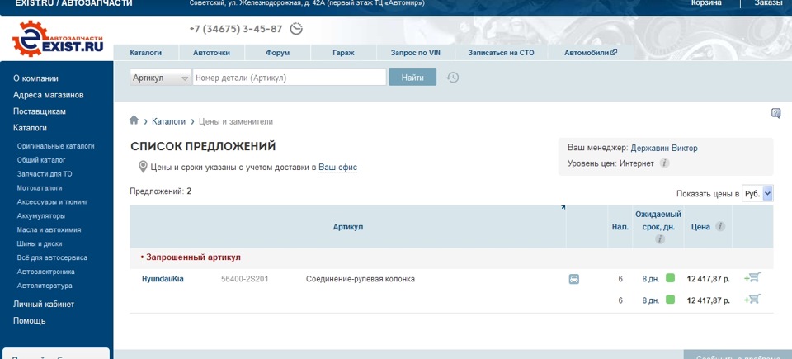Open Адреса магазинов in the sidebar
The image size is (792, 359).
click(49, 95)
